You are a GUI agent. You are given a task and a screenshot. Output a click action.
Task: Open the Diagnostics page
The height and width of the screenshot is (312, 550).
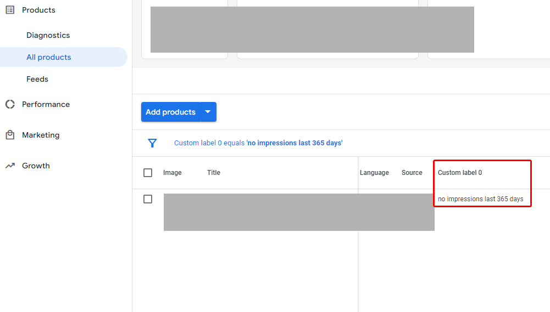pos(48,35)
